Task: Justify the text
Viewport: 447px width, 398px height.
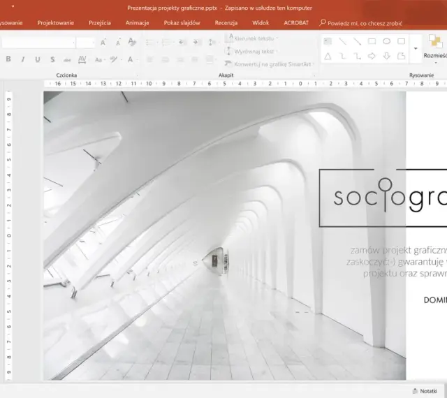Action: coord(195,59)
